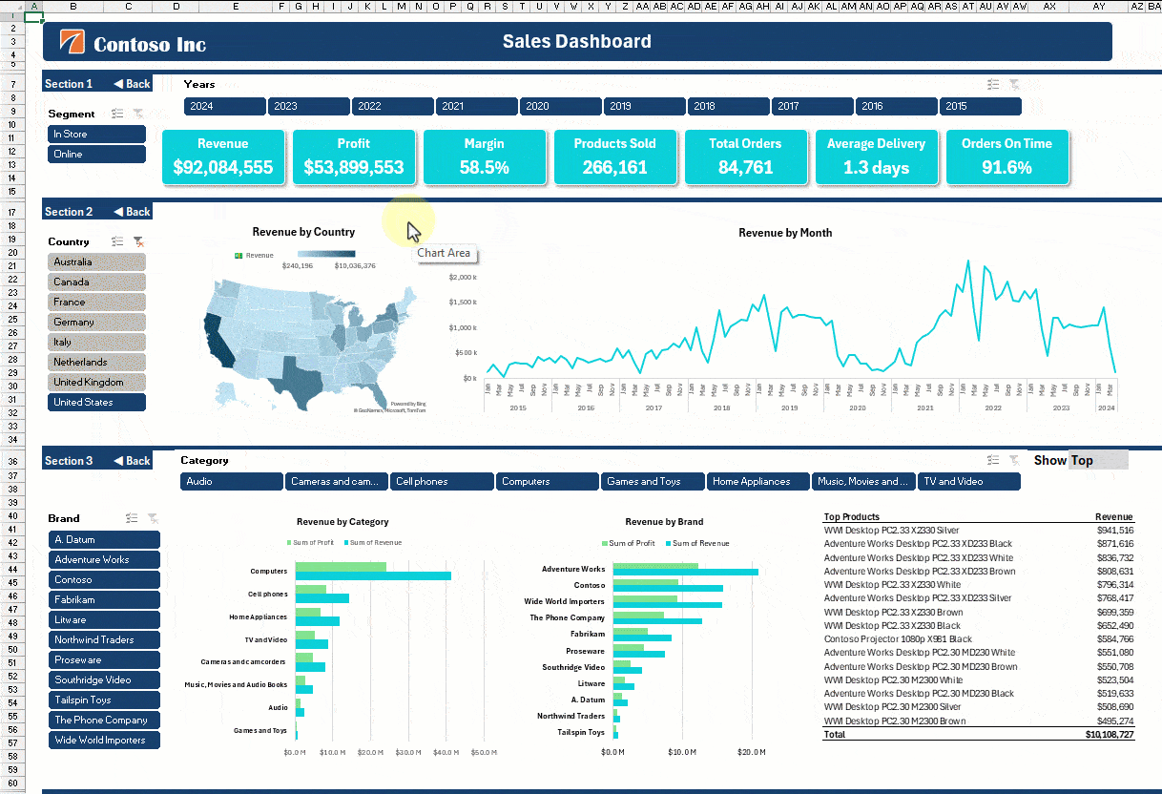Viewport: 1162px width, 794px height.
Task: Select United Kingdom country filter
Action: point(97,383)
